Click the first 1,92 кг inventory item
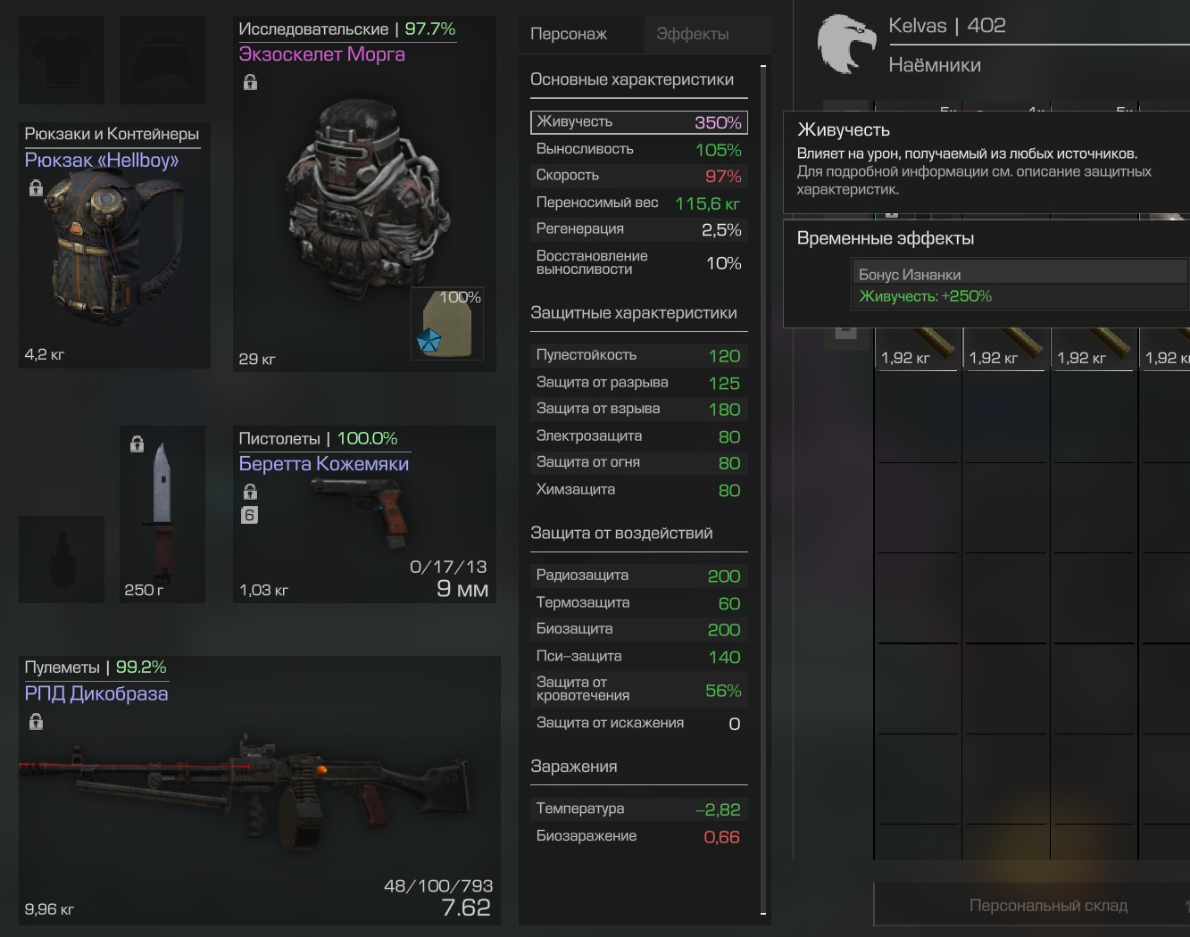 click(918, 348)
